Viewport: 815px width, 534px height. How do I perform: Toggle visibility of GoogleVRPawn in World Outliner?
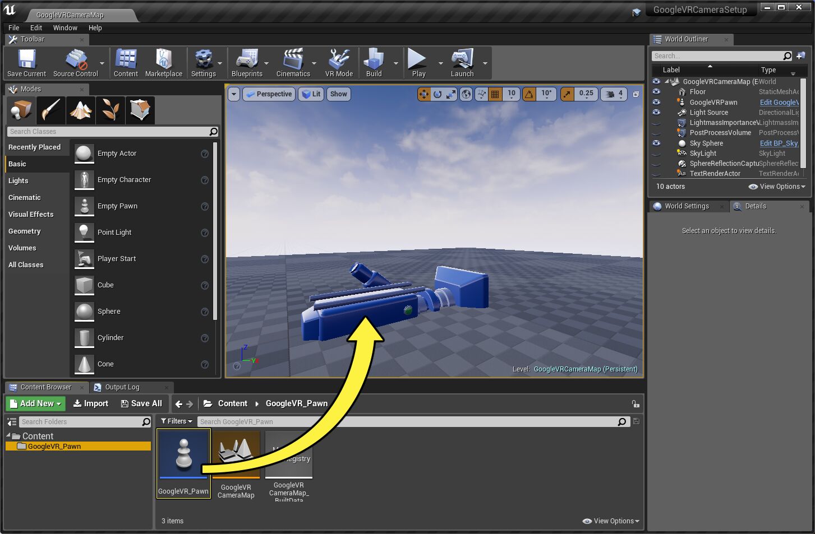(x=656, y=102)
